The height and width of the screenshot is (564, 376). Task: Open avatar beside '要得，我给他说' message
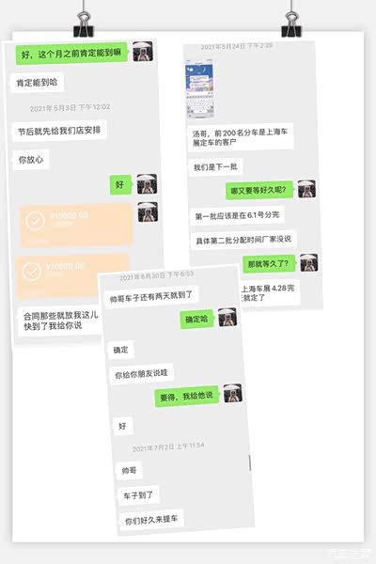232,393
